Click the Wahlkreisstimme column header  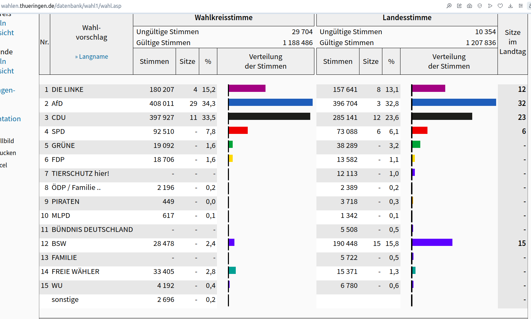(x=223, y=18)
